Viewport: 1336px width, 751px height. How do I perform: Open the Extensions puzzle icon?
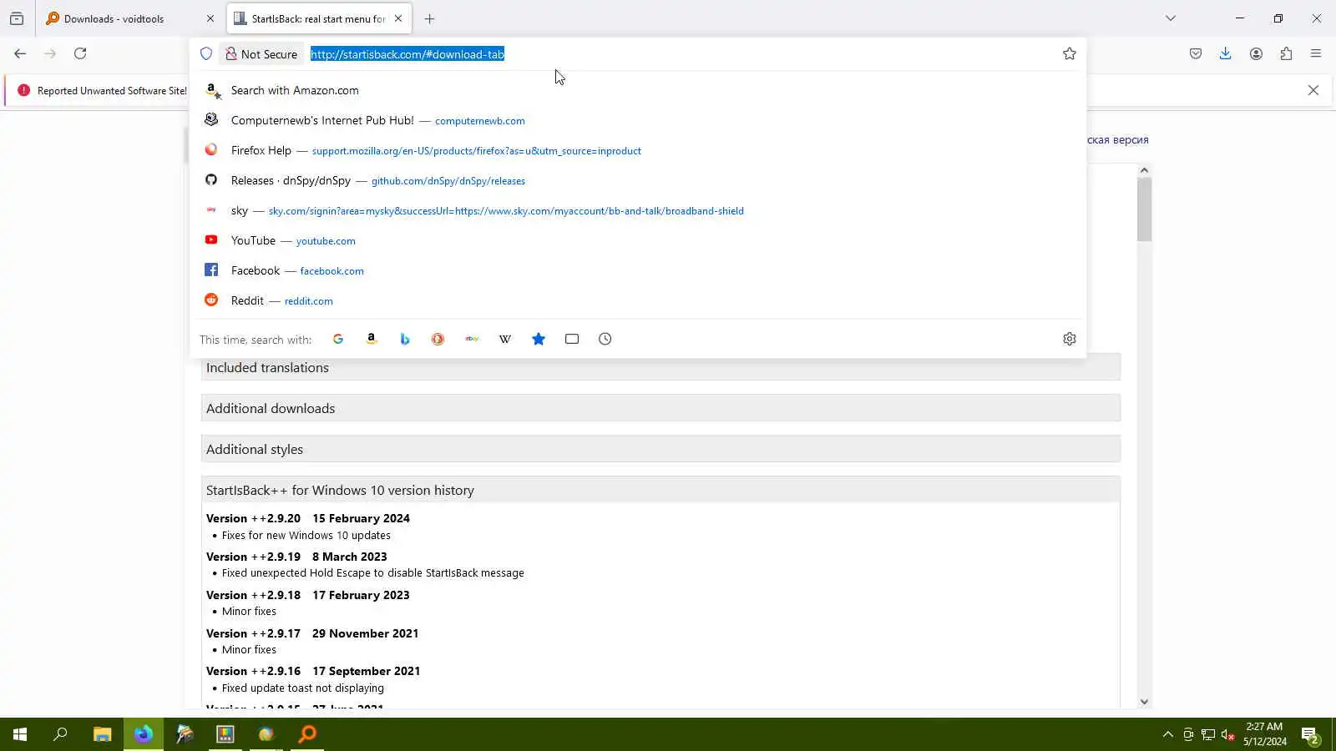pyautogui.click(x=1286, y=53)
